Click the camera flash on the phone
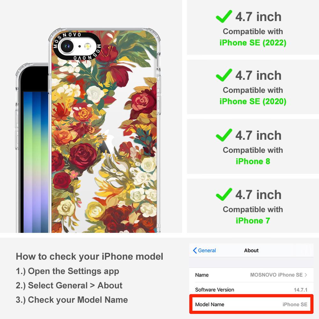The height and width of the screenshot is (319, 319). [88, 46]
